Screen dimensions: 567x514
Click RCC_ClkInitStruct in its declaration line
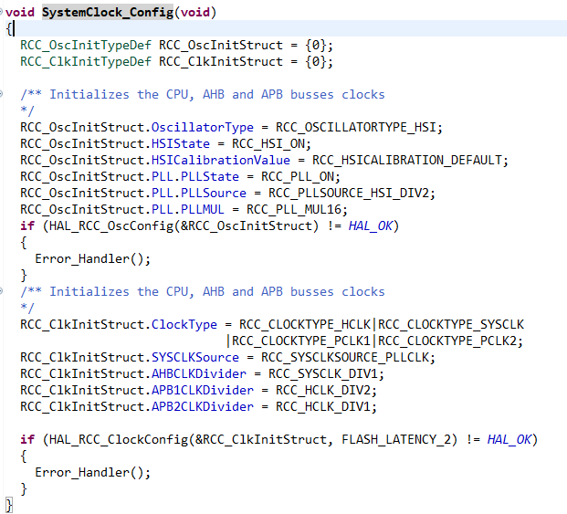tap(221, 61)
